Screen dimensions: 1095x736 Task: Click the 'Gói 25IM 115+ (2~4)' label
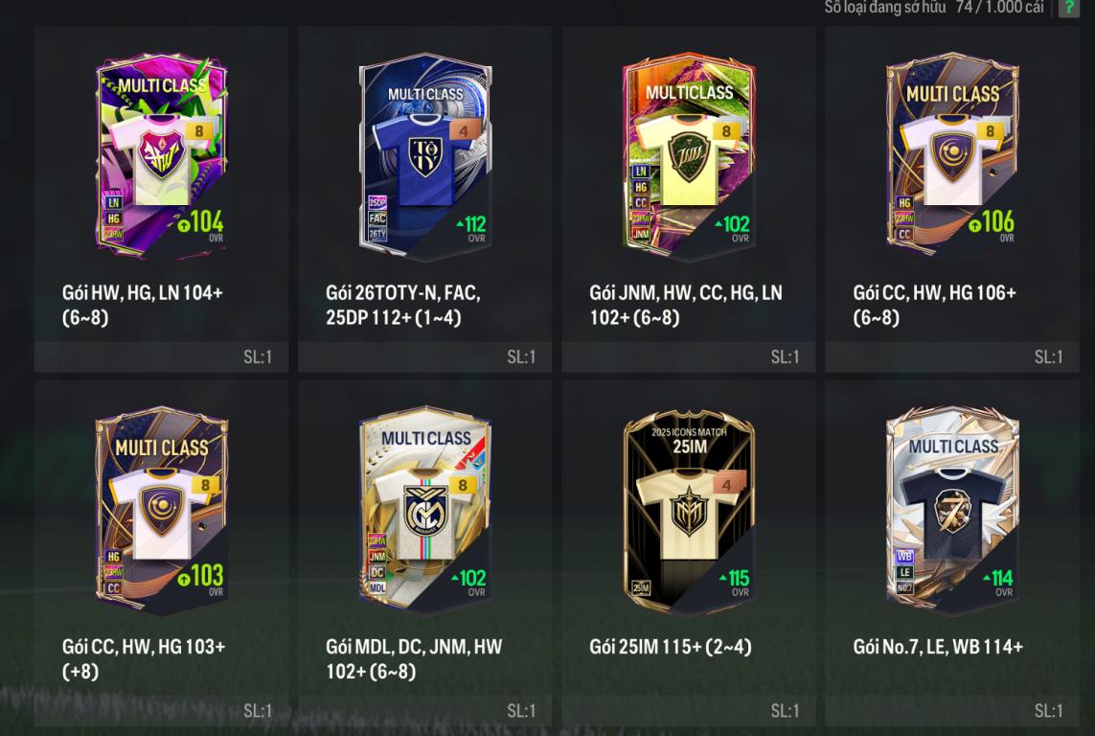[671, 647]
